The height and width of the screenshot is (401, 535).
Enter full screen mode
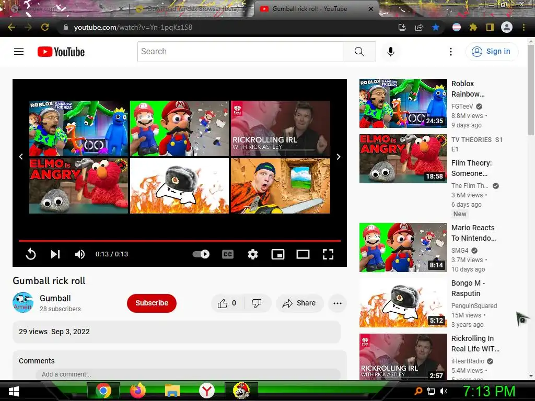[328, 254]
